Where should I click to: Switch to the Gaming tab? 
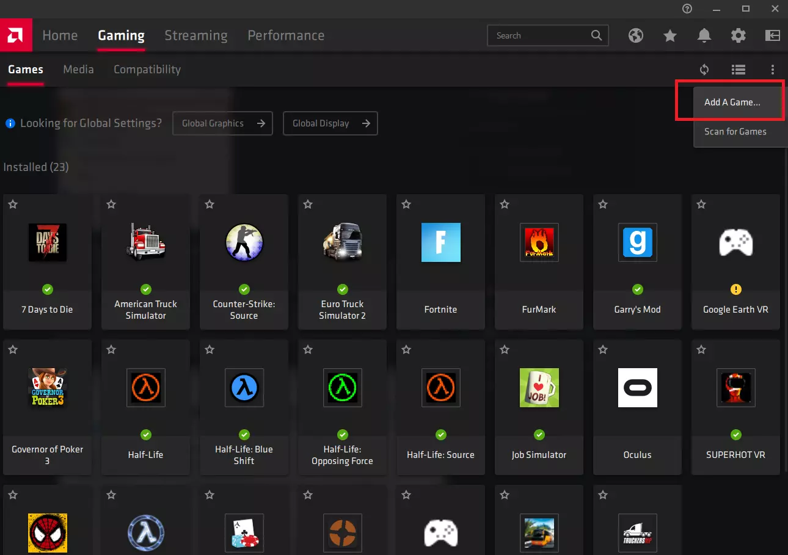pyautogui.click(x=121, y=35)
